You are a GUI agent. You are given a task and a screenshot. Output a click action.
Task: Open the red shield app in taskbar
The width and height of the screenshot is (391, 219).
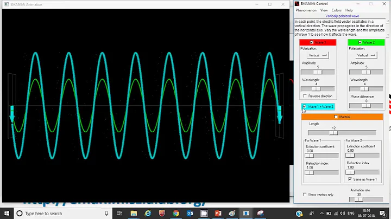(x=162, y=213)
